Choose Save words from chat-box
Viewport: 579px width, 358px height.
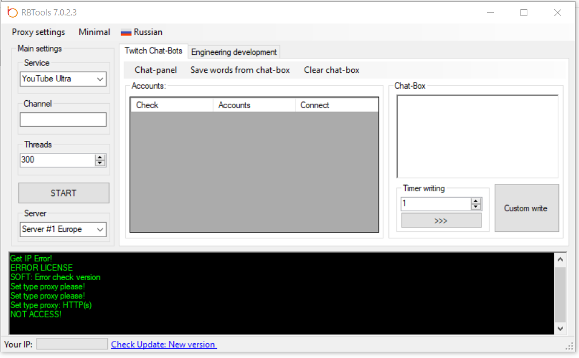coord(240,70)
